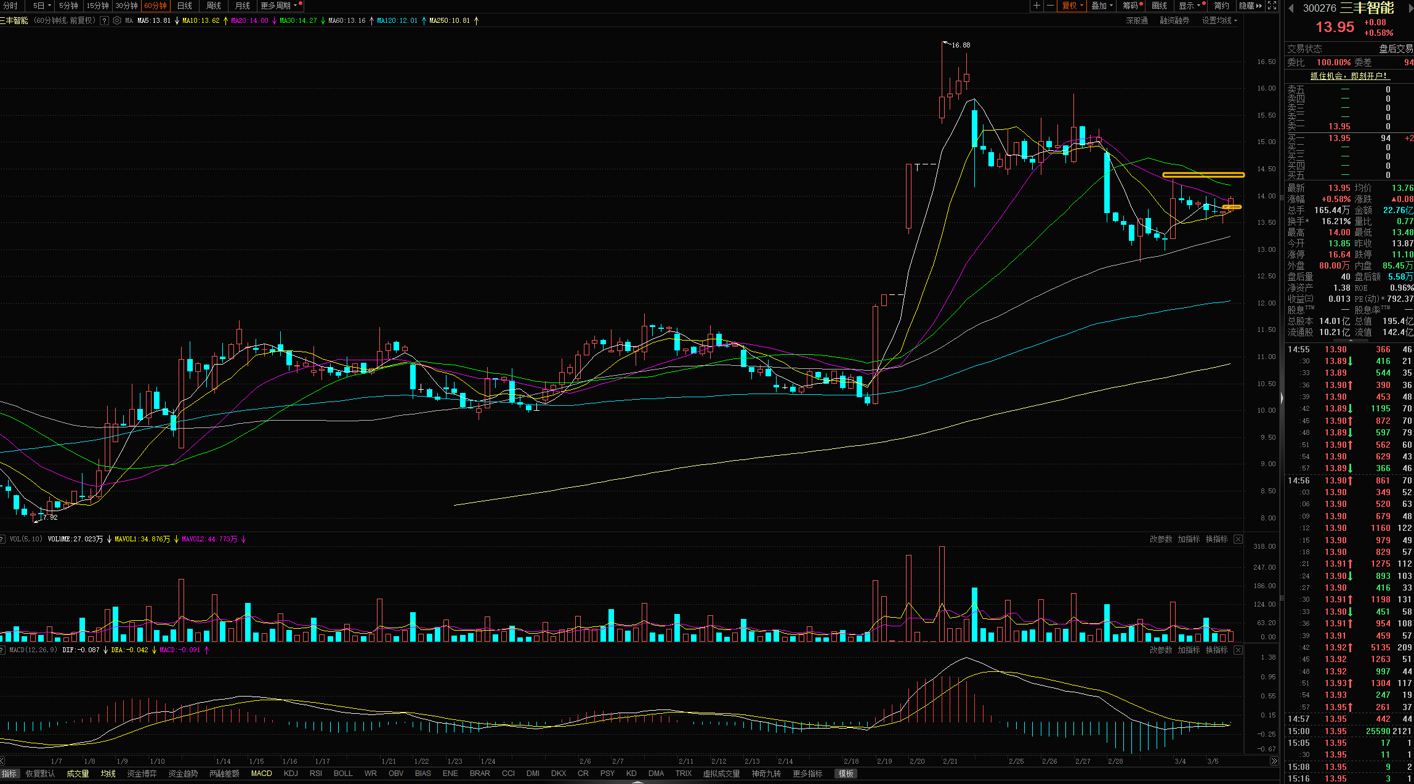Screen dimensions: 1414x784
Task: Switch to the 日线 period tab
Action: pos(184,6)
